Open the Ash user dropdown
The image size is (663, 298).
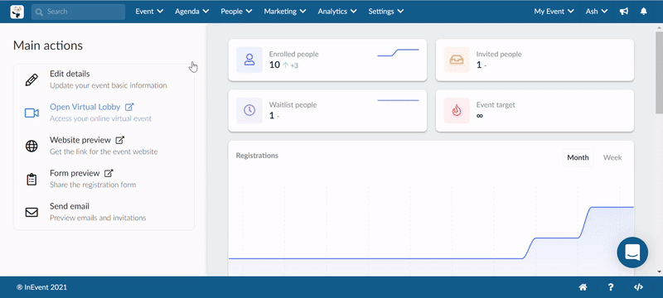(x=597, y=12)
